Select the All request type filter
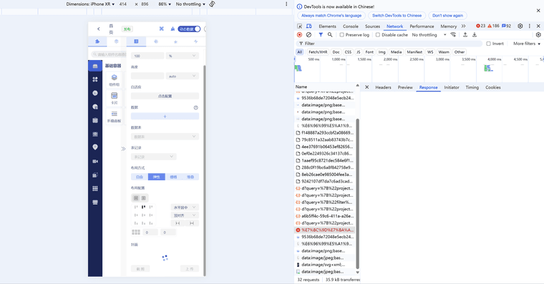 pyautogui.click(x=300, y=52)
